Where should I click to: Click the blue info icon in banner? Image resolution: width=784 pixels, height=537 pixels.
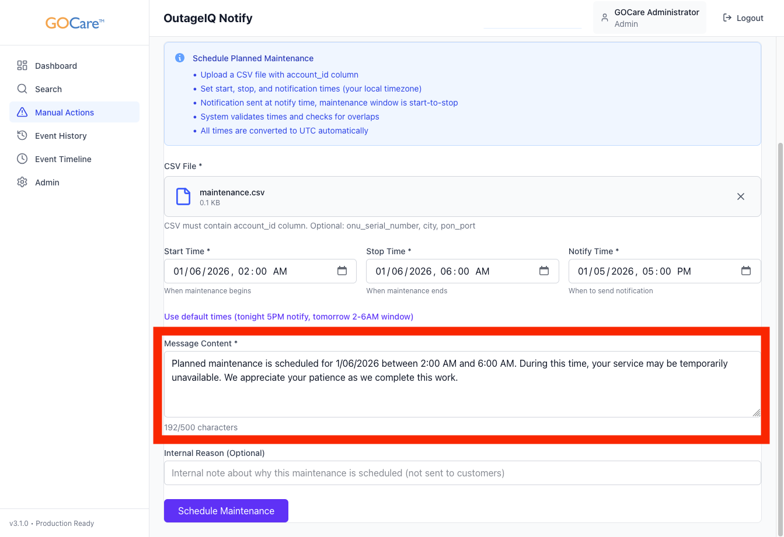tap(180, 58)
